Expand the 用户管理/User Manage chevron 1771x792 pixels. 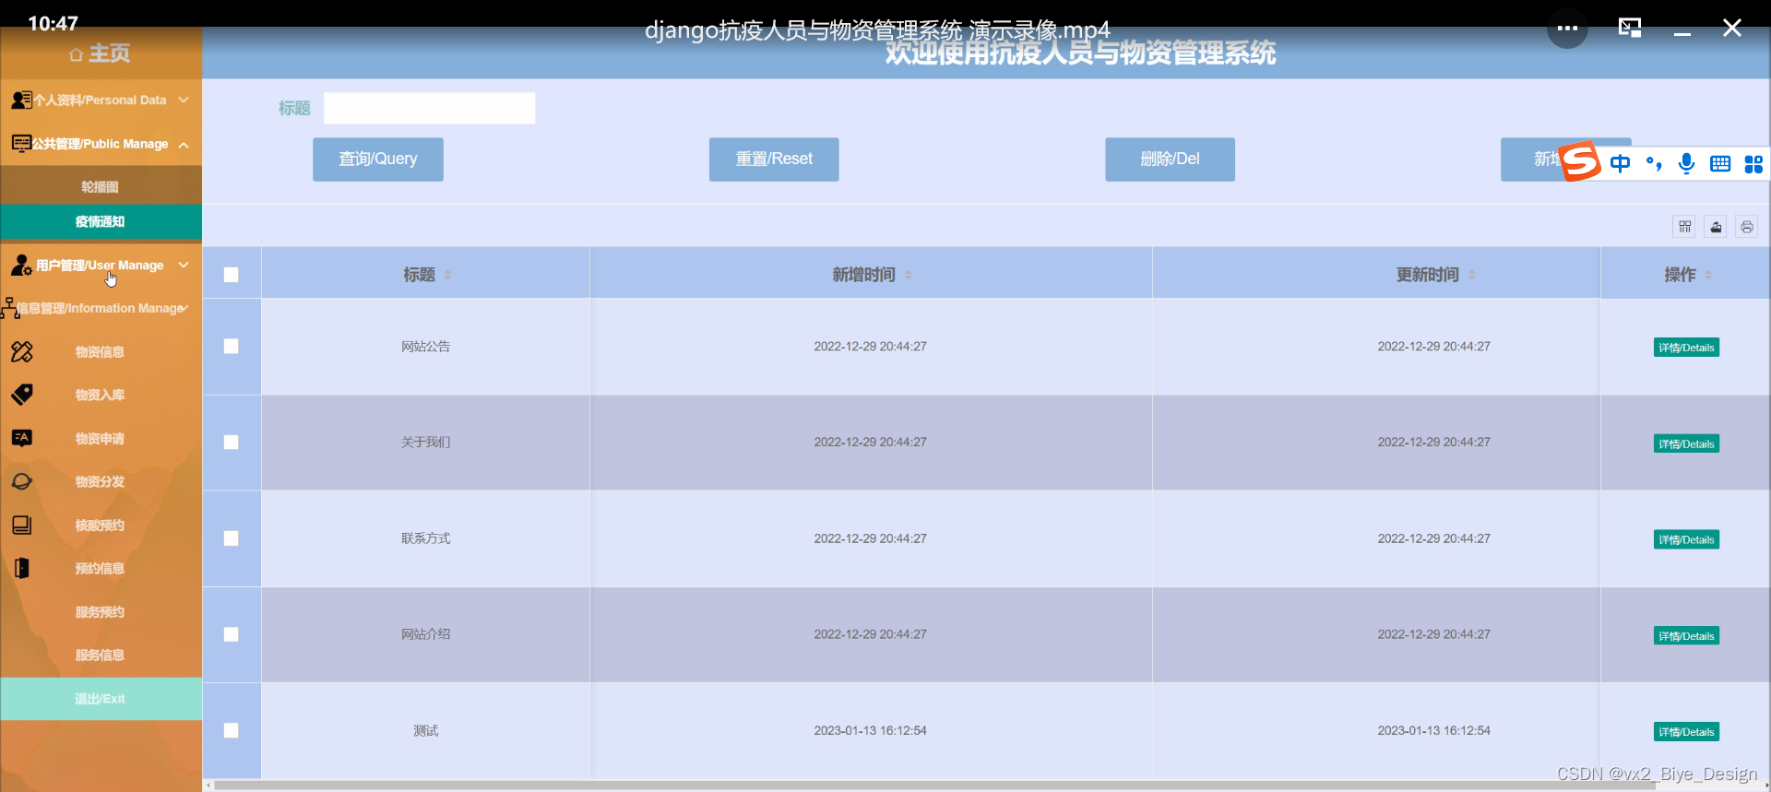click(184, 265)
